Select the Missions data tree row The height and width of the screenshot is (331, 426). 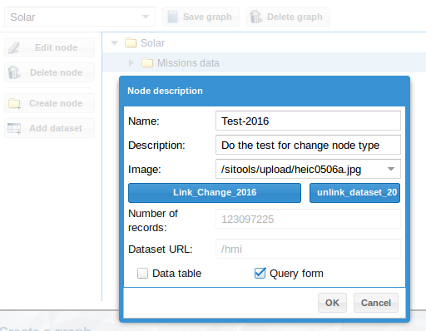[265, 63]
